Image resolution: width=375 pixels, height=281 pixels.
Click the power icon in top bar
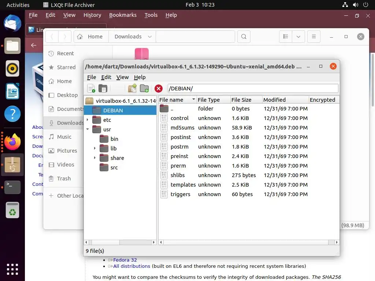coord(365,5)
